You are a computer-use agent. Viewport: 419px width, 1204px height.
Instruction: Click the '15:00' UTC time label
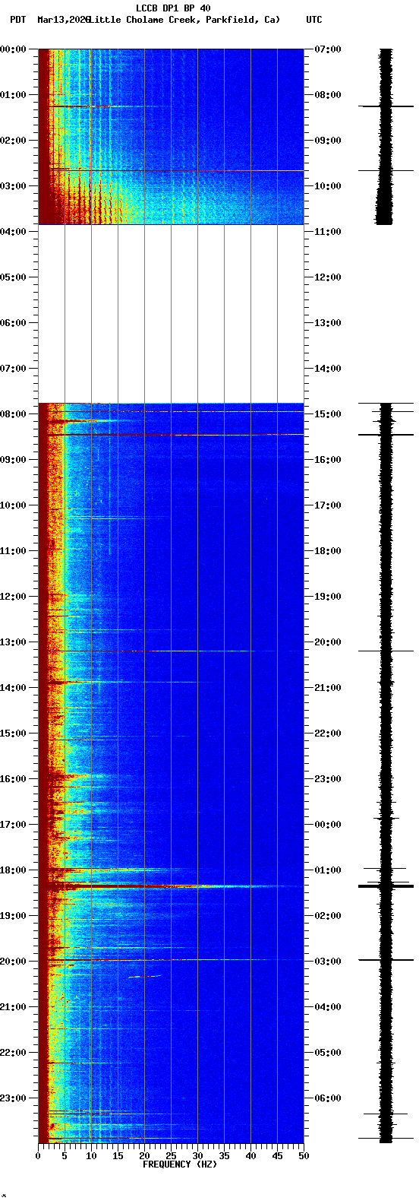pos(328,414)
